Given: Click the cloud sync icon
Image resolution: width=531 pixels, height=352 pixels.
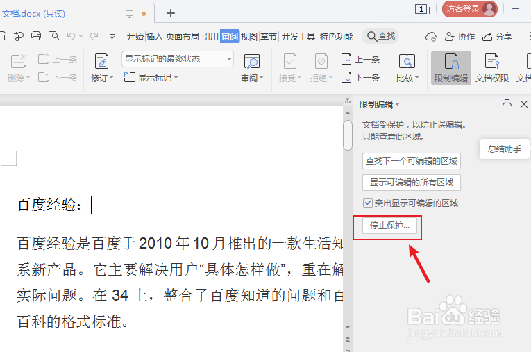Looking at the screenshot, I should (x=431, y=36).
